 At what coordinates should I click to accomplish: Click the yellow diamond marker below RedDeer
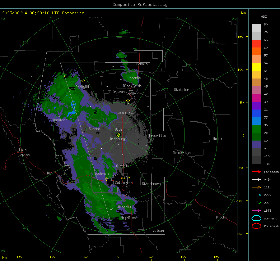[128, 101]
